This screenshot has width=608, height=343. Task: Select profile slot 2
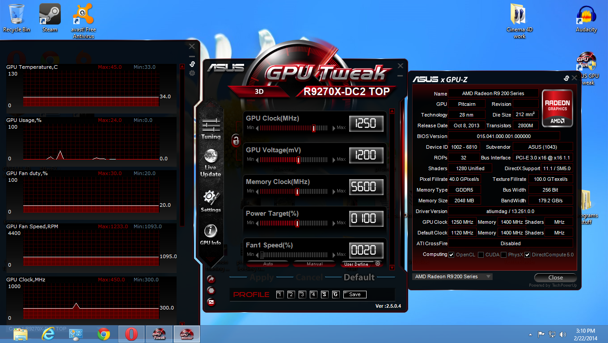click(291, 294)
